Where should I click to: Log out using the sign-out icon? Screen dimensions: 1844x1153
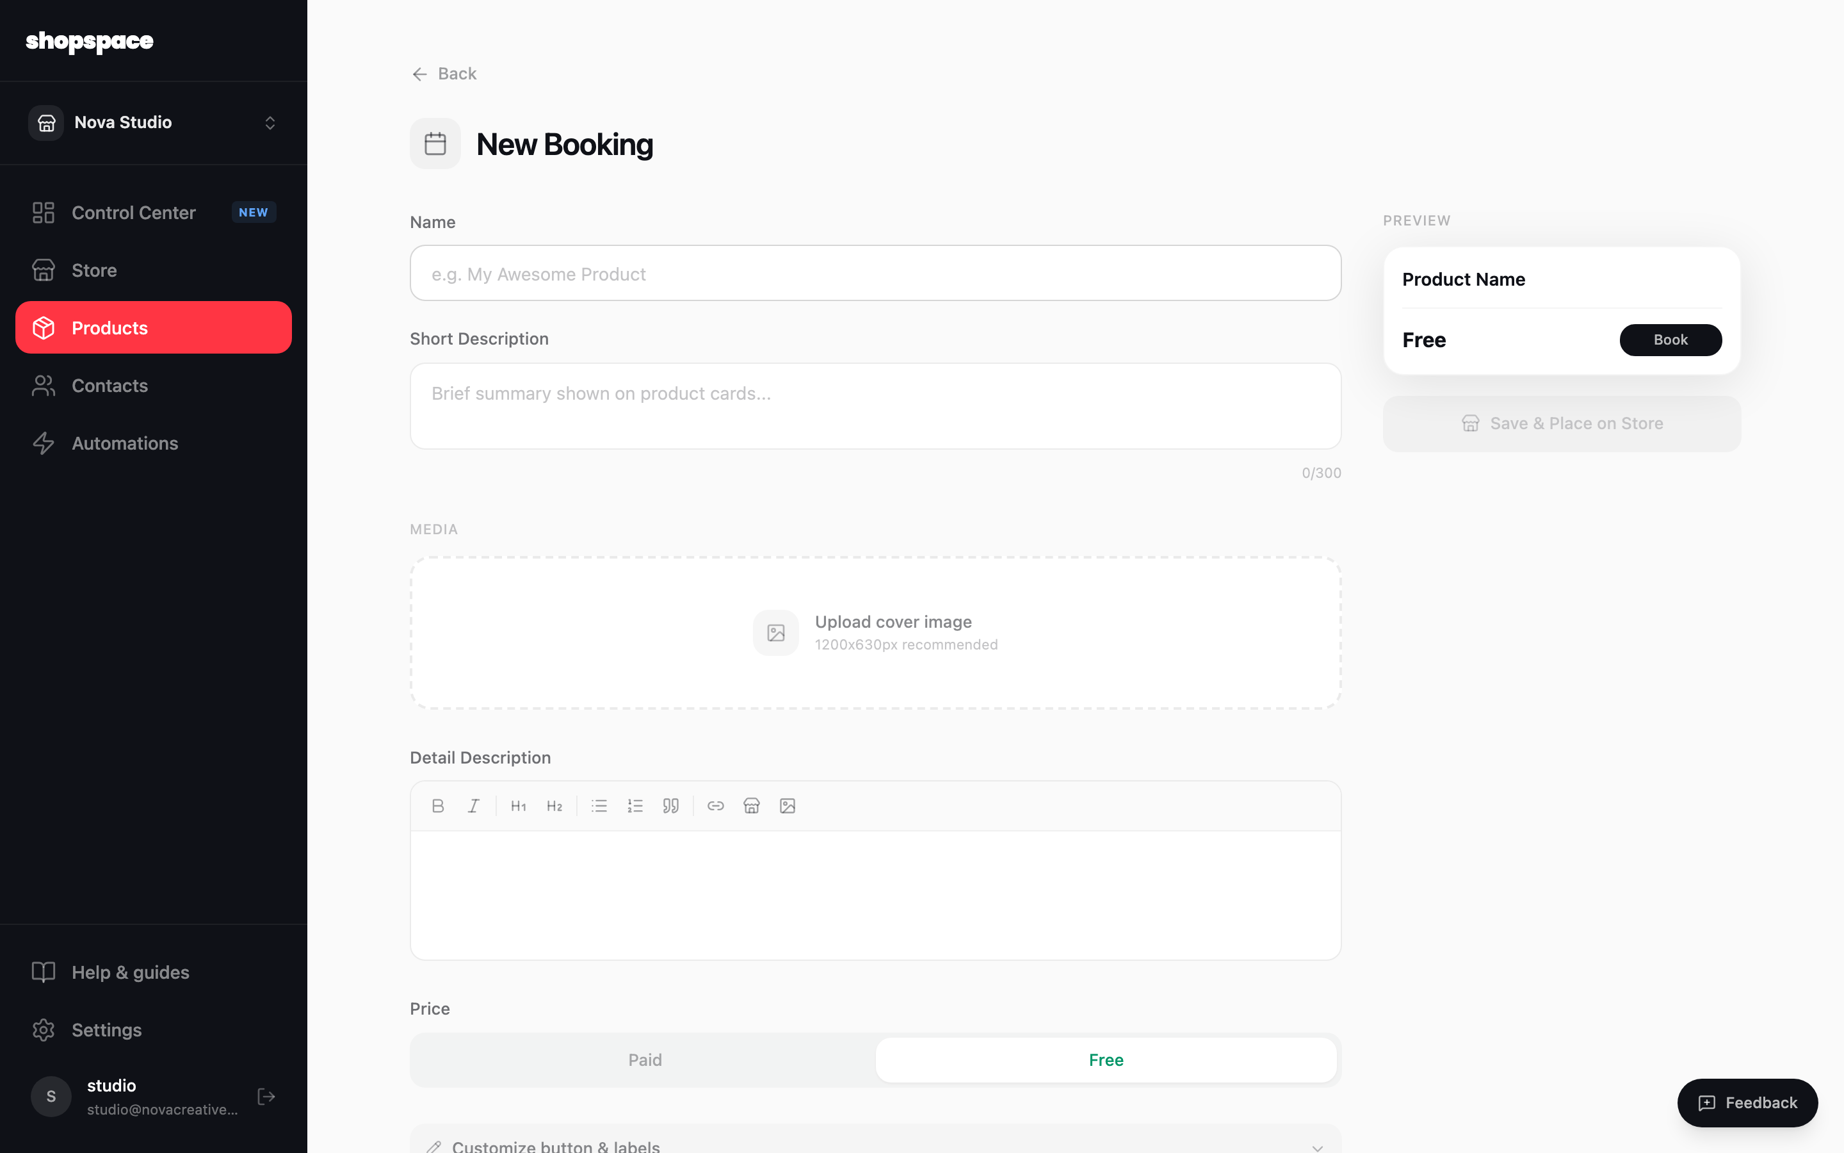tap(266, 1097)
